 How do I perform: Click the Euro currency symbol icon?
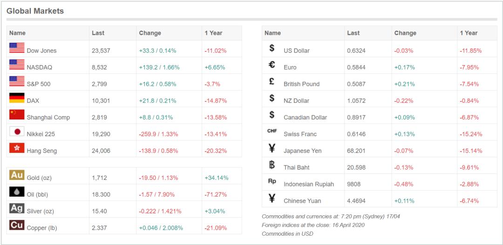[x=272, y=65]
